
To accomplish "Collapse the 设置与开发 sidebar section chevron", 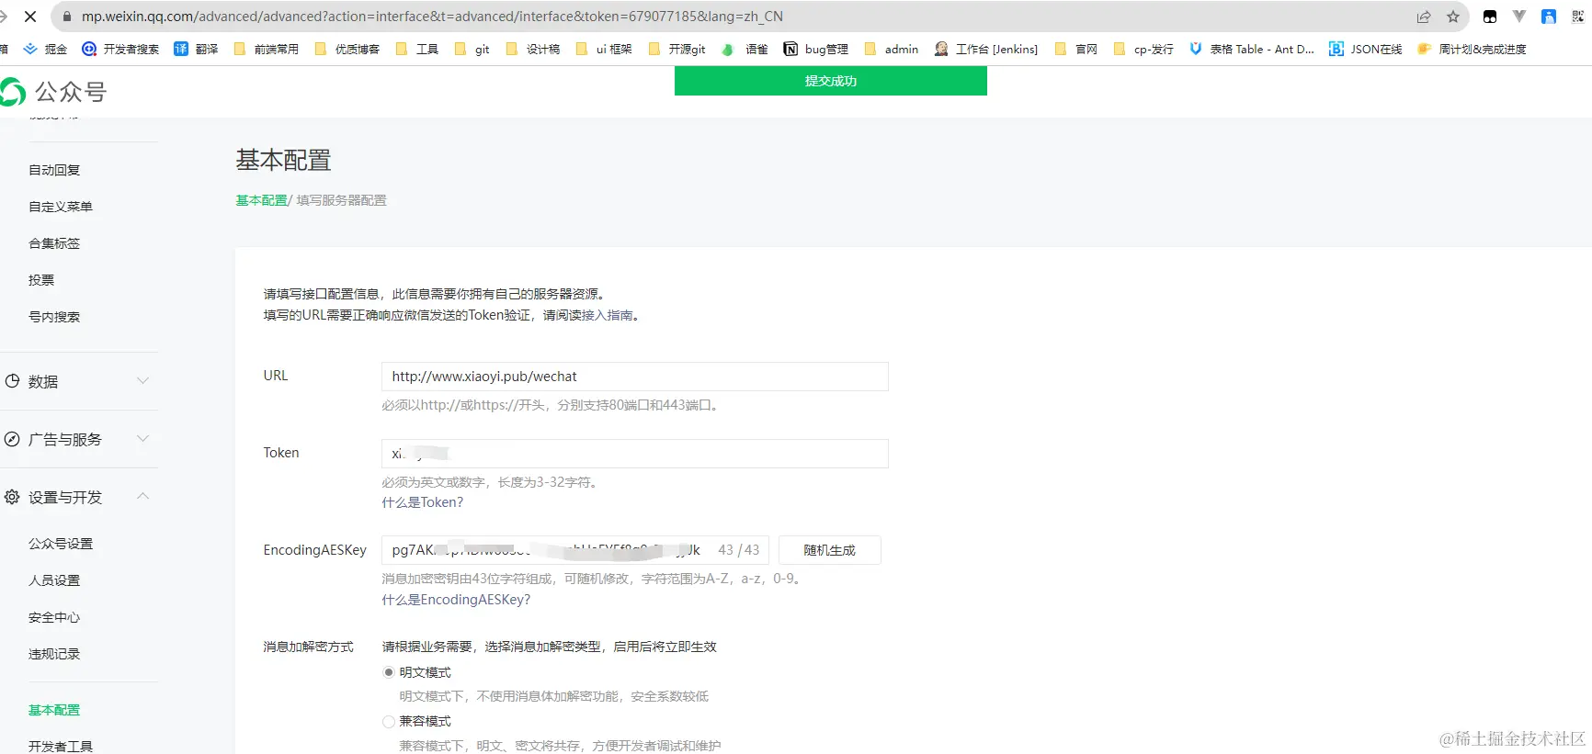I will click(x=142, y=497).
